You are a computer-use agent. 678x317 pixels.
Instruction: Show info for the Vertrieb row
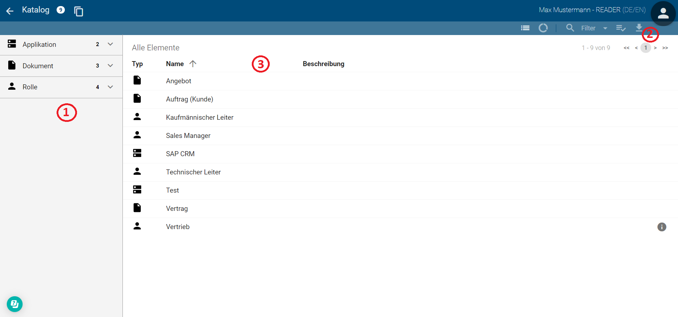point(662,227)
